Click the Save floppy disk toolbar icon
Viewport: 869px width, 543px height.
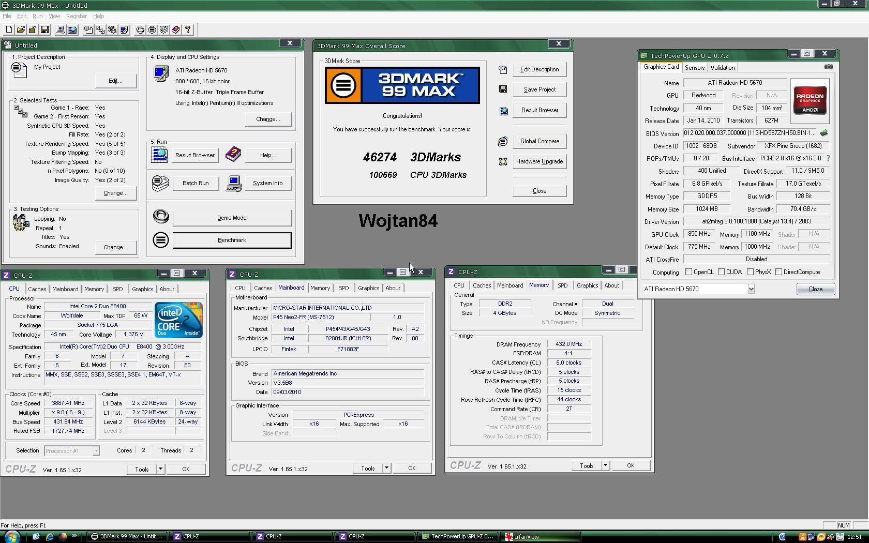coord(44,30)
